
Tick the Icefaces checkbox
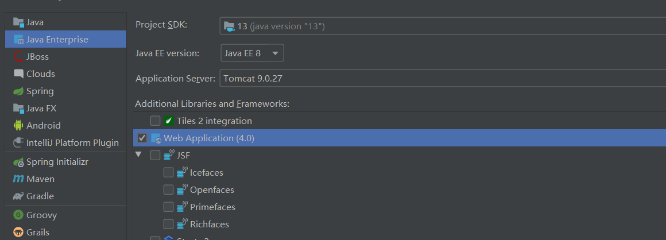pyautogui.click(x=168, y=172)
